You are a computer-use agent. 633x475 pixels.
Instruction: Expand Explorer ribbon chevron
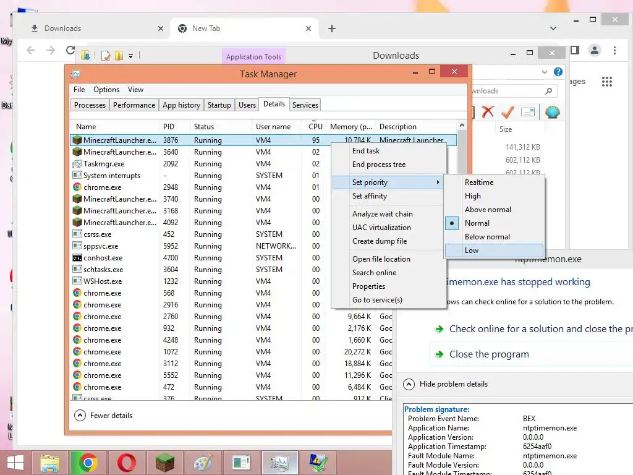[x=544, y=72]
